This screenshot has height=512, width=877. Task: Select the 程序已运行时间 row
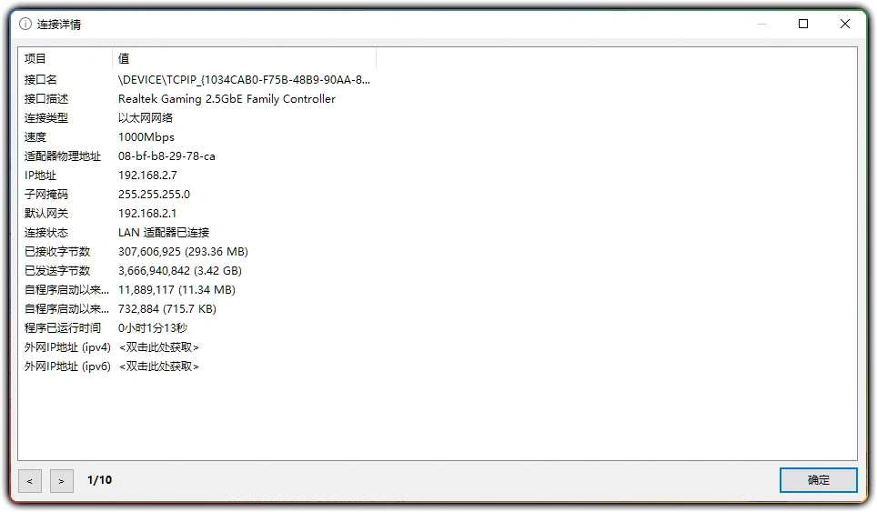click(63, 328)
